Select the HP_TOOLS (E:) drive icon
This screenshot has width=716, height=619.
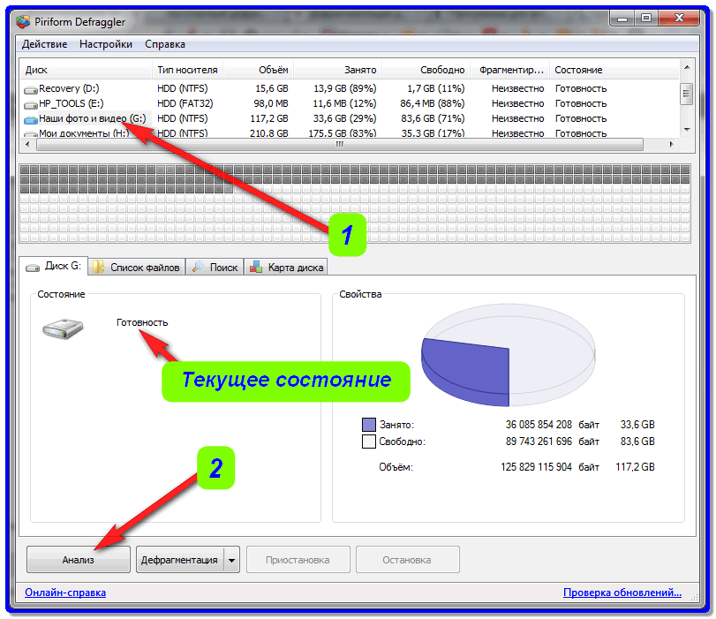(31, 104)
